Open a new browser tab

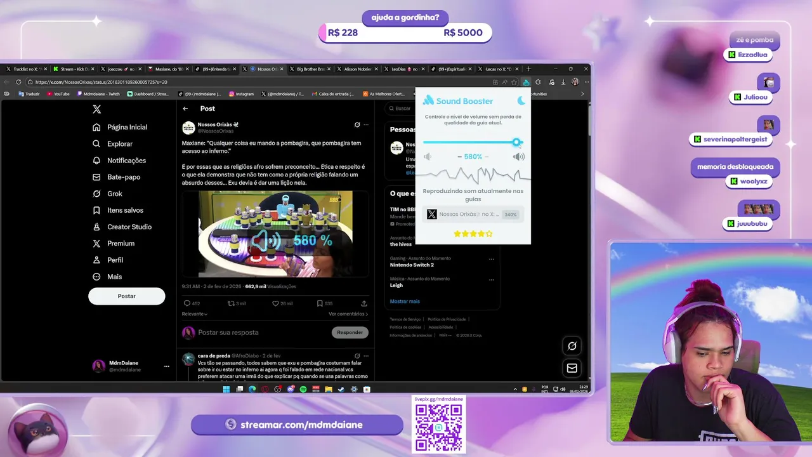(529, 69)
